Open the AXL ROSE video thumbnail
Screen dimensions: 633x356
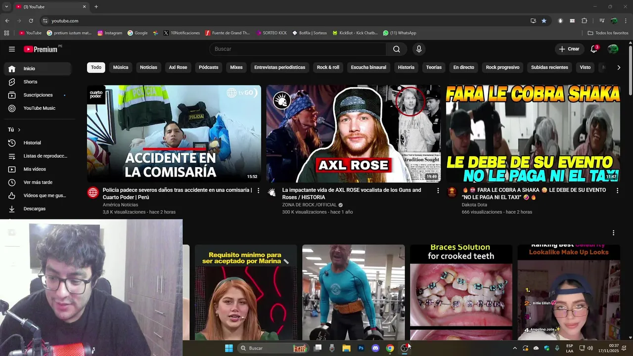tap(354, 133)
